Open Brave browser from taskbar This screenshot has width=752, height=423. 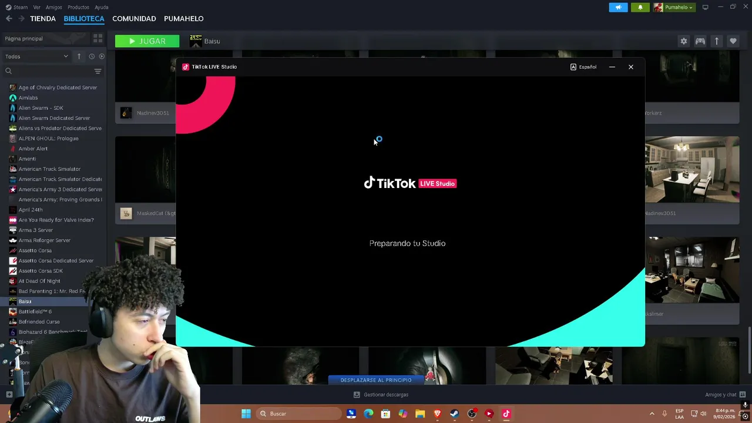pyautogui.click(x=437, y=414)
